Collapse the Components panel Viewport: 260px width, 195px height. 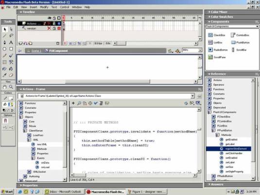209,21
